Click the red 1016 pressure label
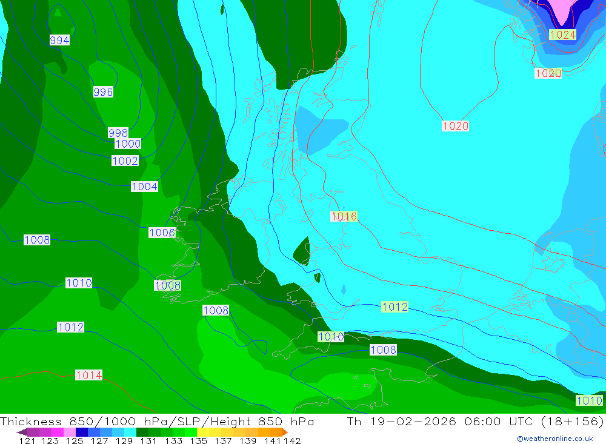The height and width of the screenshot is (444, 606). (344, 216)
